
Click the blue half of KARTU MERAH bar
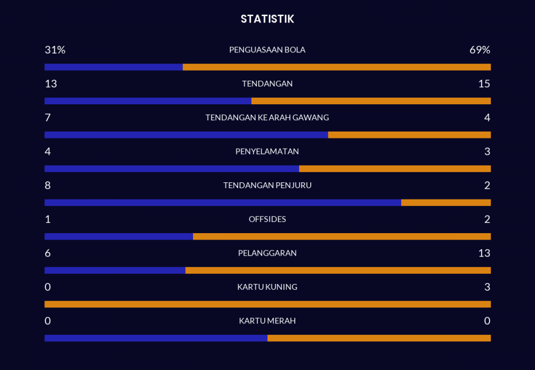click(x=156, y=338)
